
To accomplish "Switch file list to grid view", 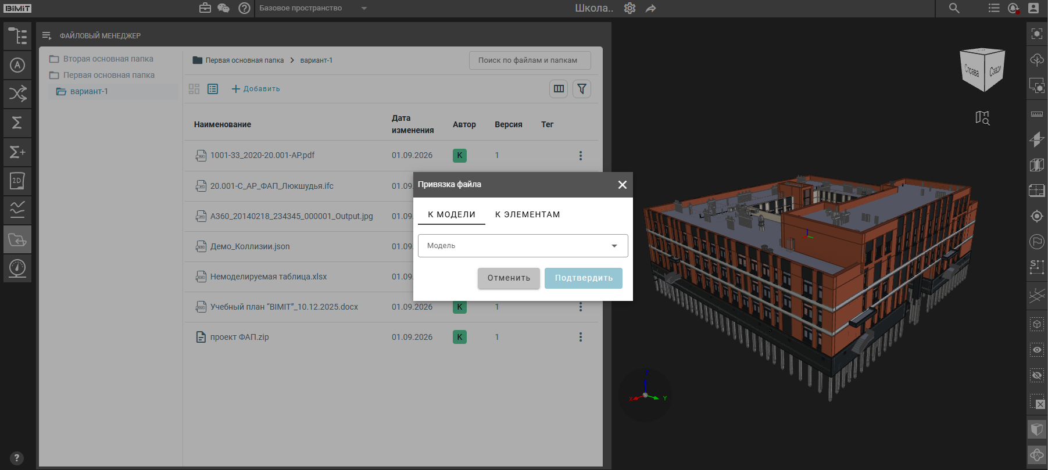I will 194,89.
